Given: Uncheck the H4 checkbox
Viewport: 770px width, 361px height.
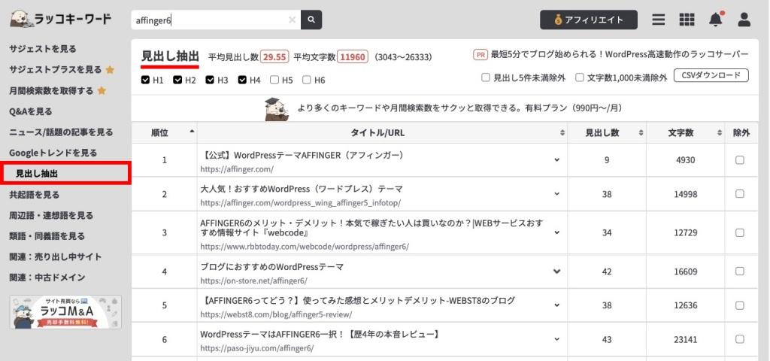Looking at the screenshot, I should [242, 80].
